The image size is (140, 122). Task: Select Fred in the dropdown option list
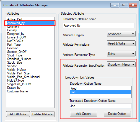(101, 89)
